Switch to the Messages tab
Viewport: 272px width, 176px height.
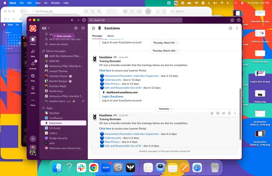pyautogui.click(x=97, y=36)
